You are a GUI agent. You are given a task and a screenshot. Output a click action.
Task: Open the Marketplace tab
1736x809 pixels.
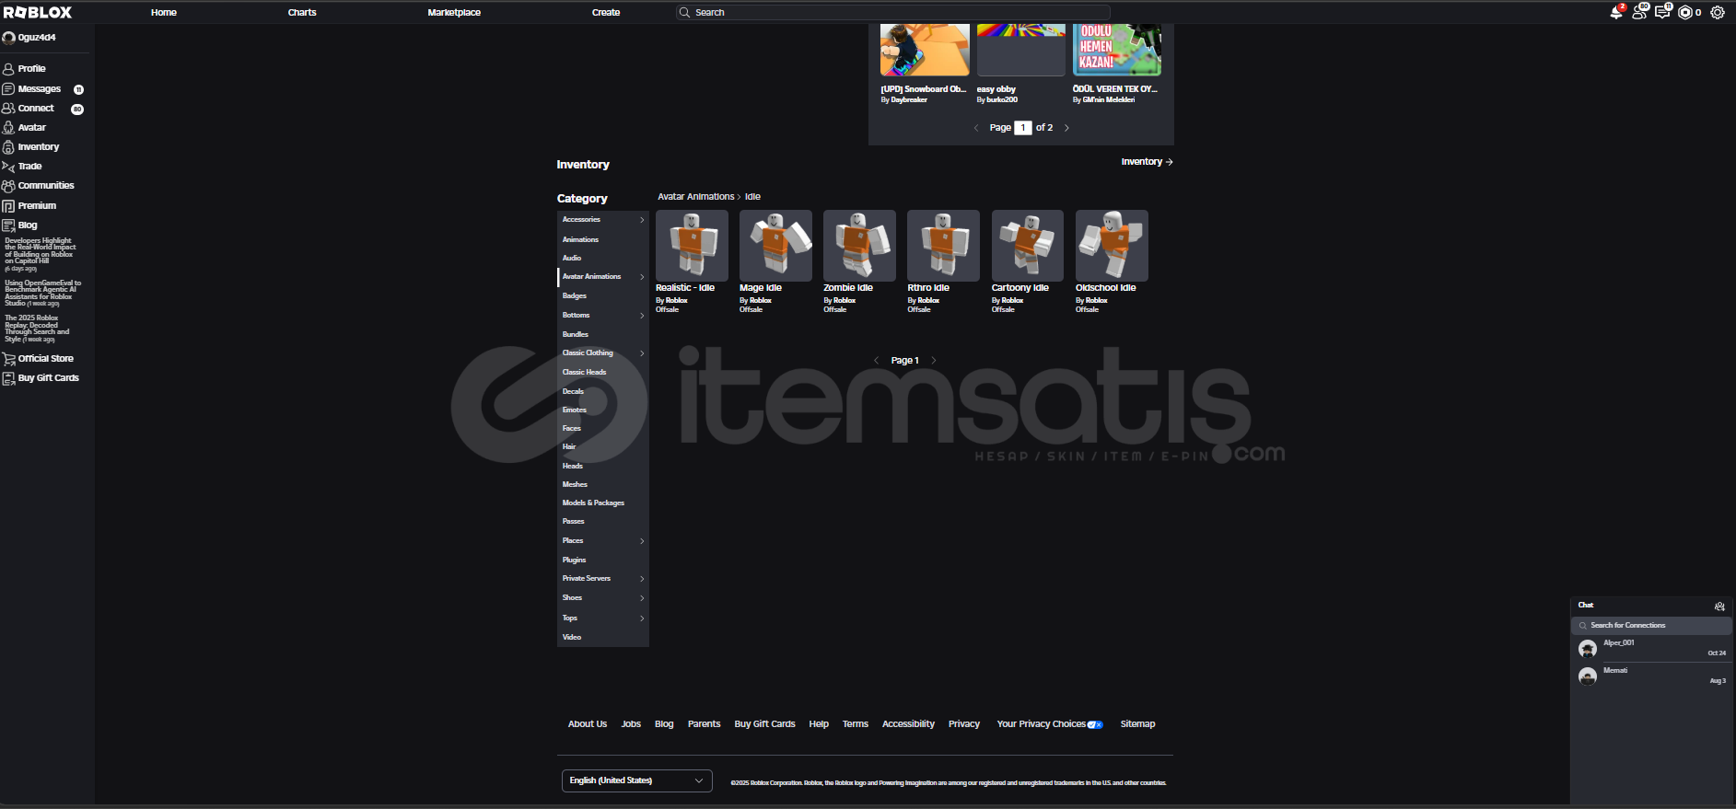(454, 13)
